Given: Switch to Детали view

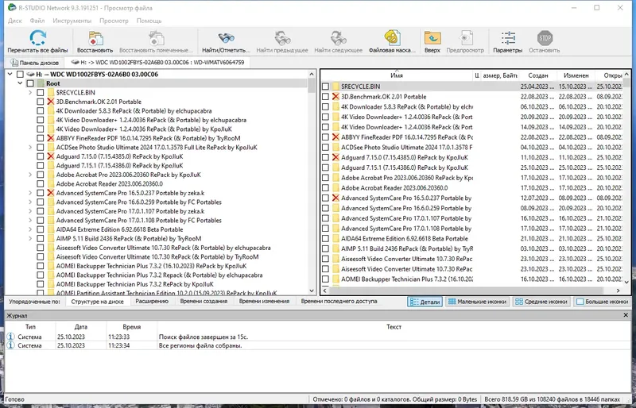Looking at the screenshot, I should click(x=425, y=302).
